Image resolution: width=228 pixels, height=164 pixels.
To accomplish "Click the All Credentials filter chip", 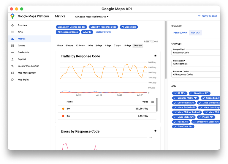I will tap(129, 27).
